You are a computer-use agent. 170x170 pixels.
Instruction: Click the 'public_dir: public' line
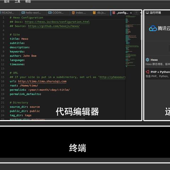tap(25, 111)
